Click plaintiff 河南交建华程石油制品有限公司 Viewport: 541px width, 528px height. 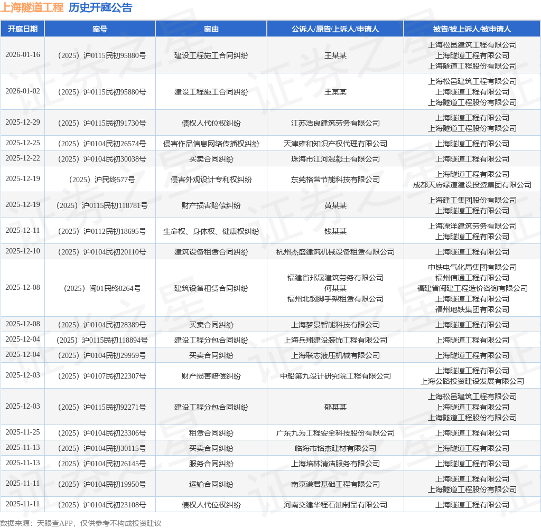click(335, 505)
